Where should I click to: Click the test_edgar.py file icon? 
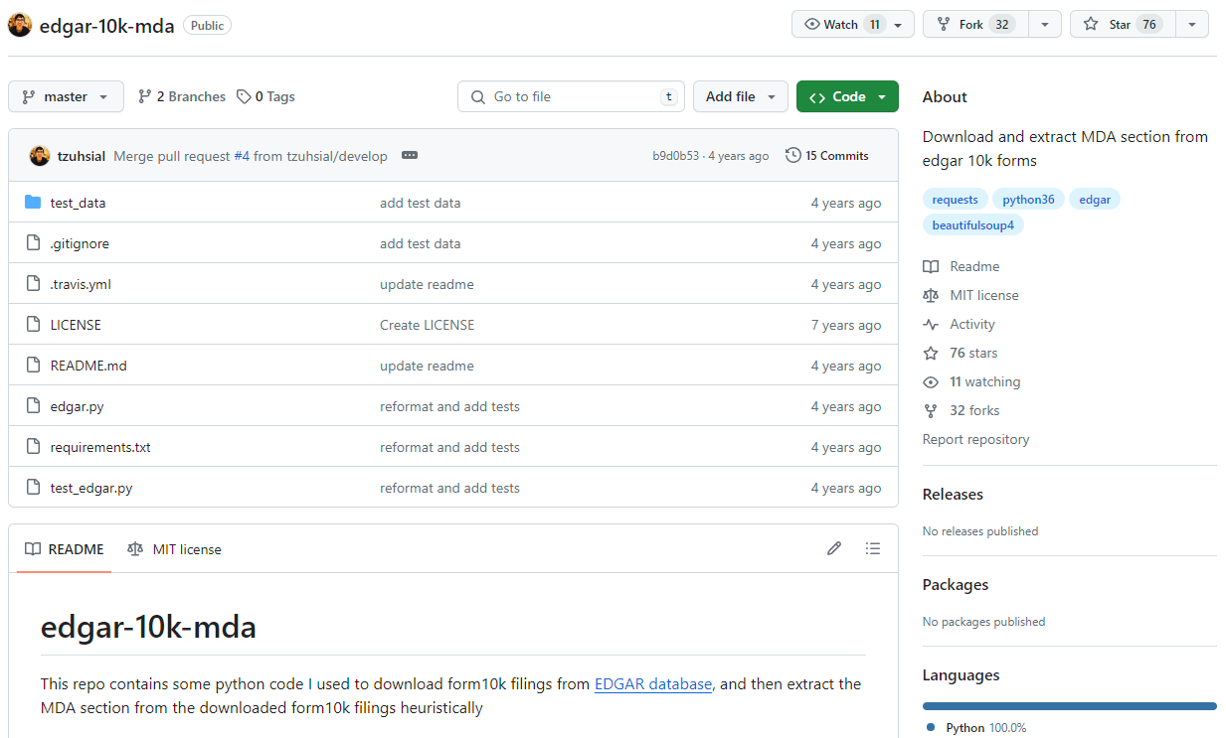[x=33, y=488]
